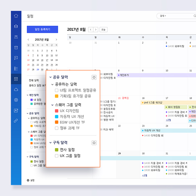
Task: Collapse the 구독 달력 section
Action: 50,143
